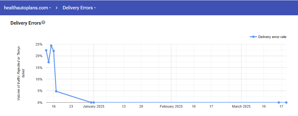Click the January 2025 axis label
Viewport: 298px width, 116px height.
(94, 107)
